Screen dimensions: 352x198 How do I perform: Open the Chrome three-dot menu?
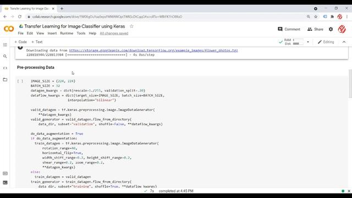point(347,16)
